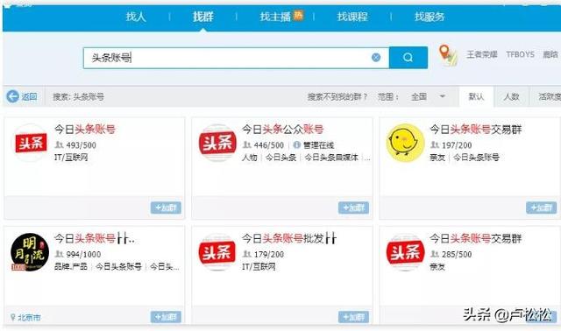Switch to the 找课程 tab

(x=352, y=17)
